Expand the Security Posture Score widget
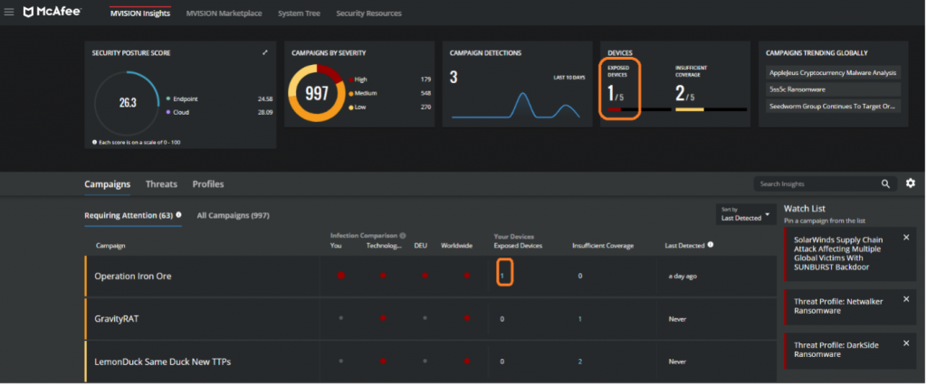This screenshot has height=385, width=927. coord(265,52)
